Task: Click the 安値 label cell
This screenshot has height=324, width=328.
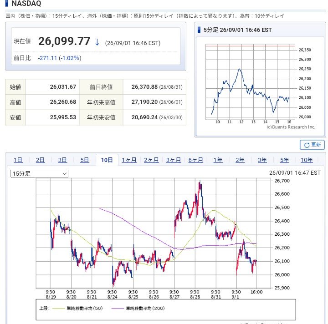Action: pos(15,117)
